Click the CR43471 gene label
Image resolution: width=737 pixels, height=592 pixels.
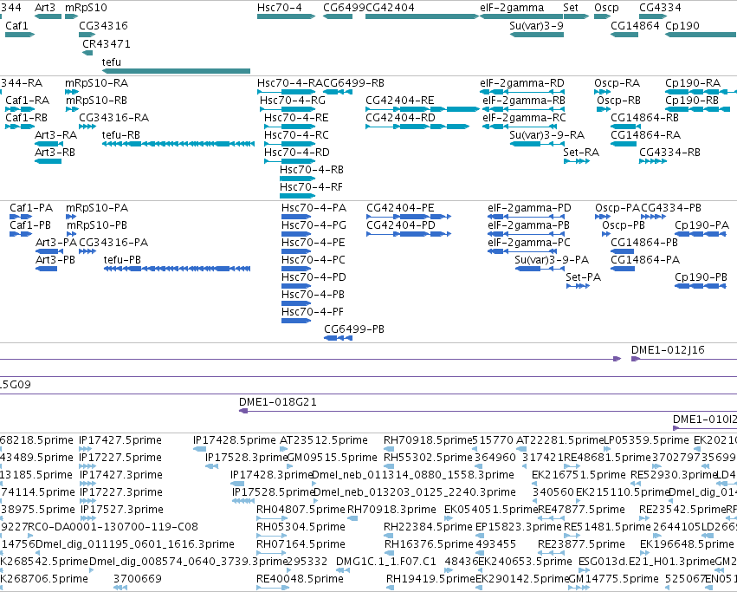tap(107, 43)
